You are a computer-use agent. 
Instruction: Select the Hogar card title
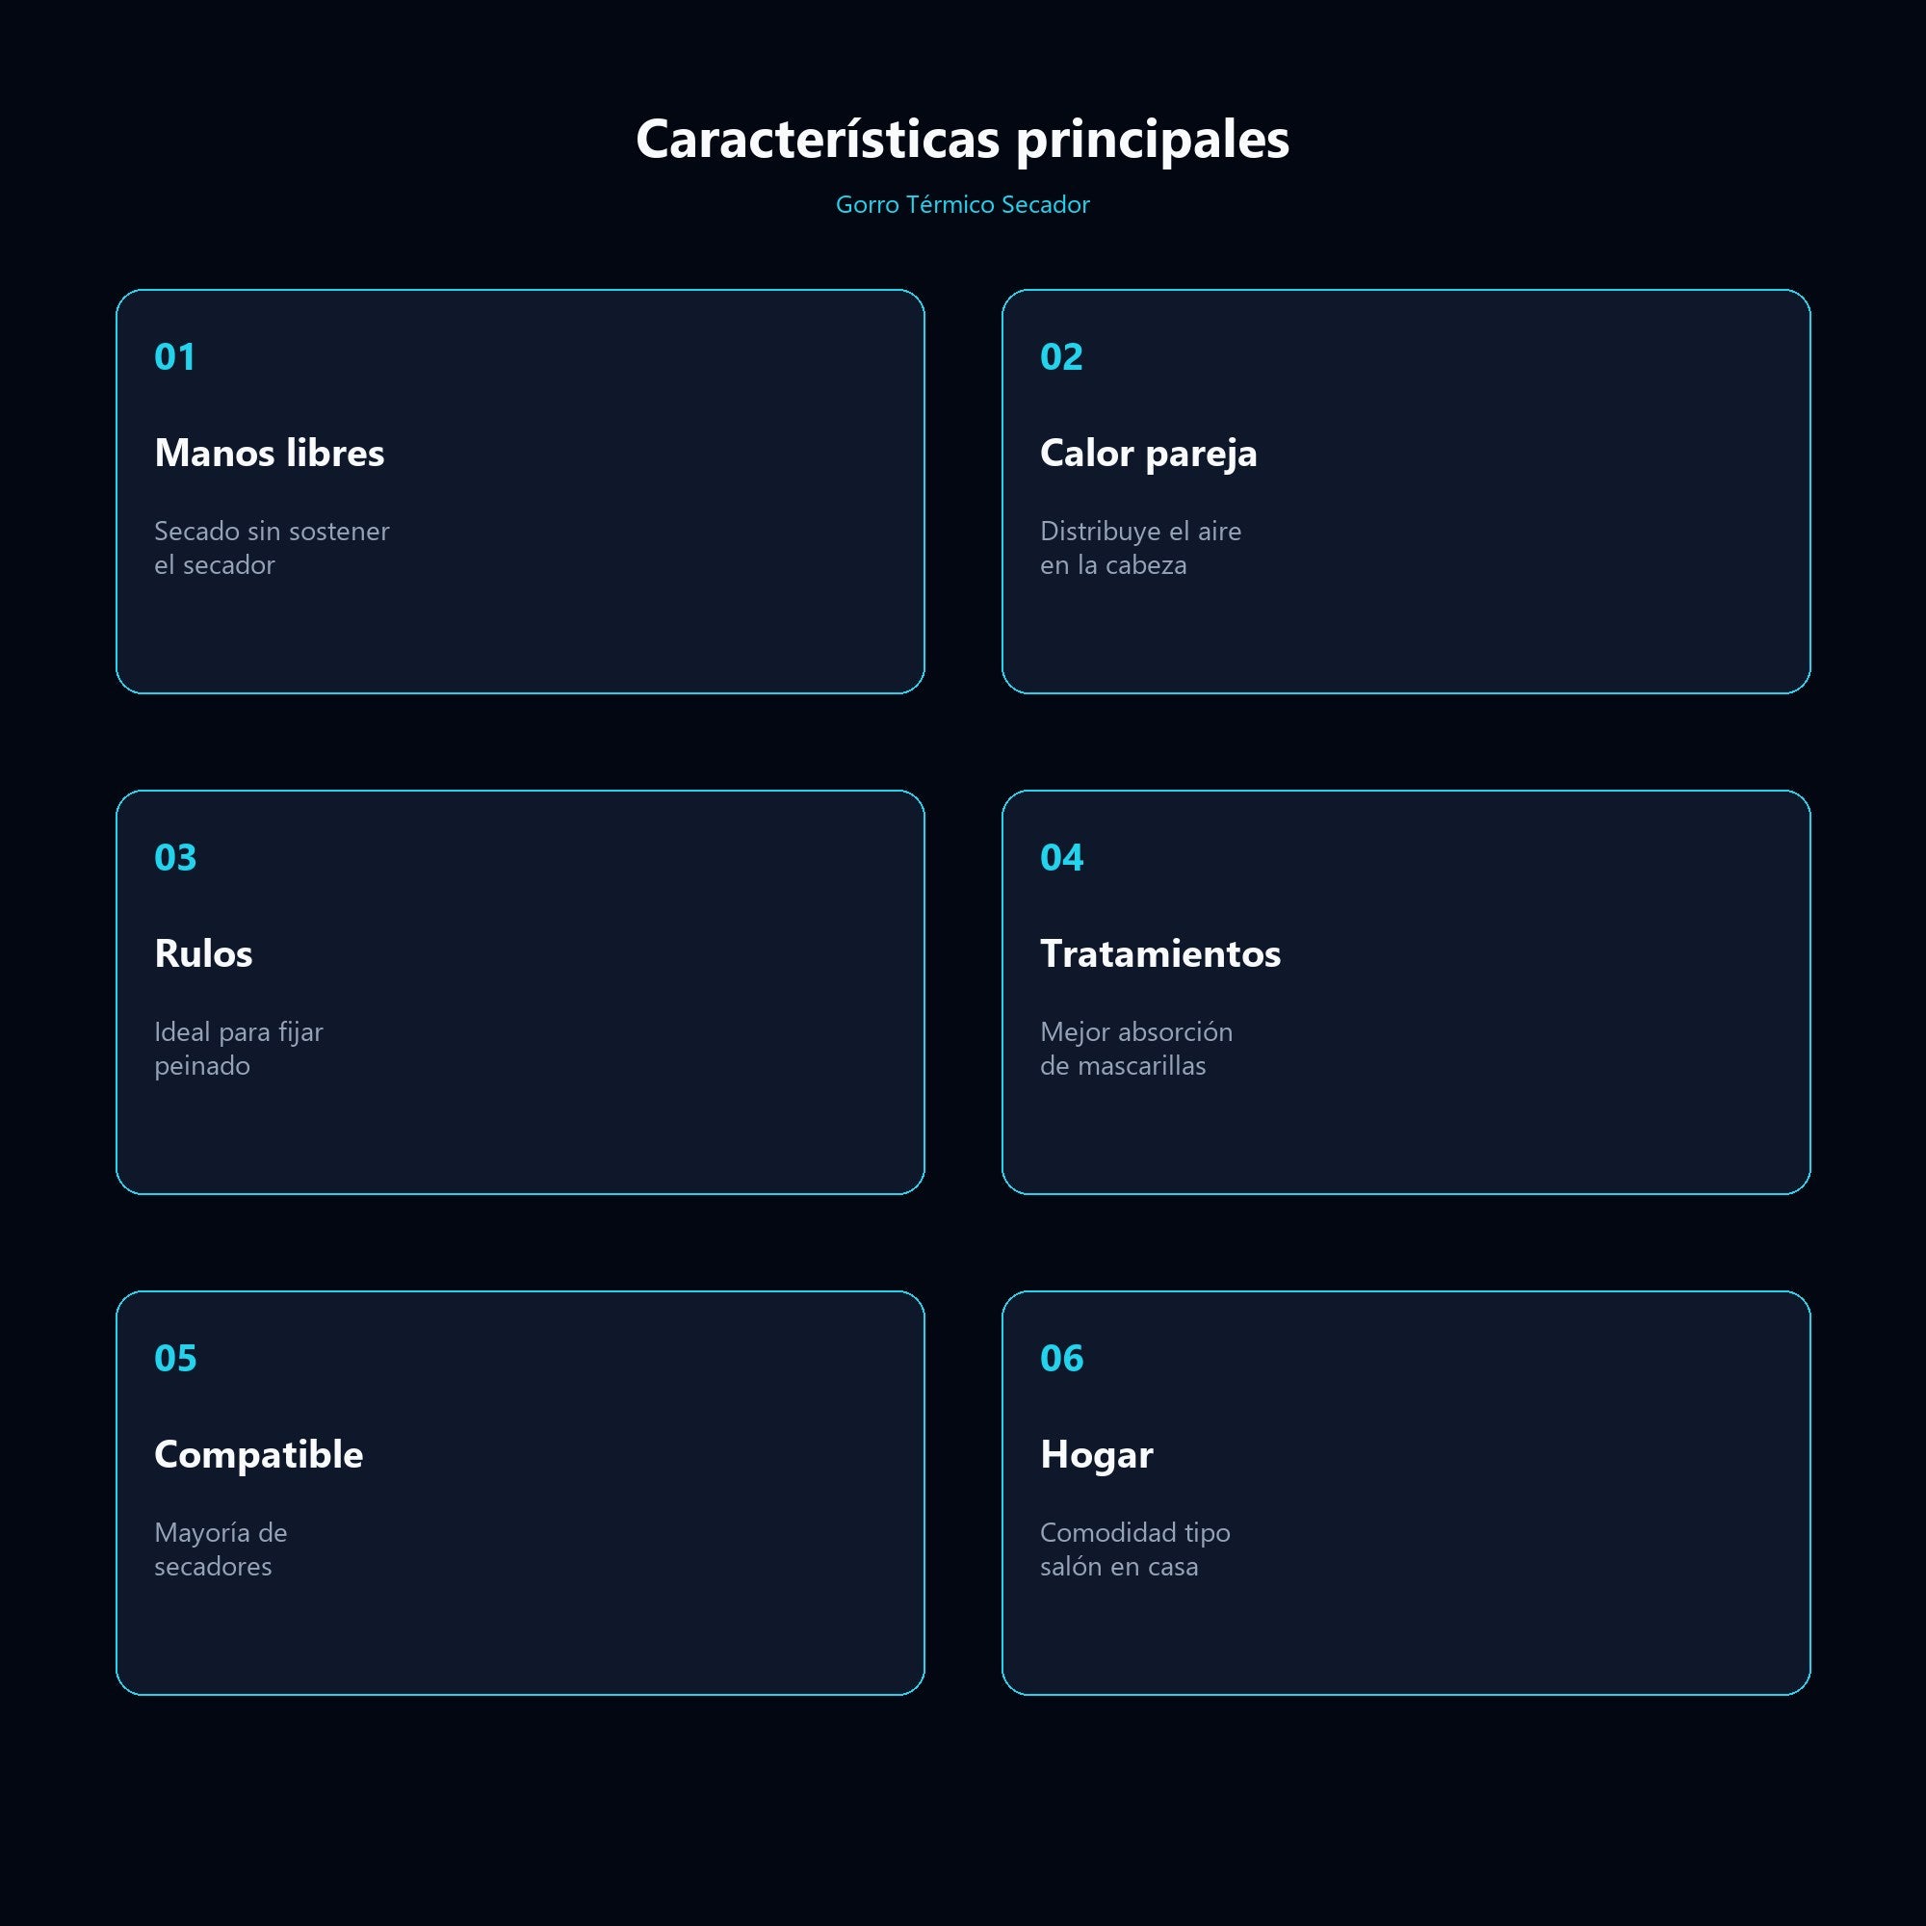pos(1097,1454)
